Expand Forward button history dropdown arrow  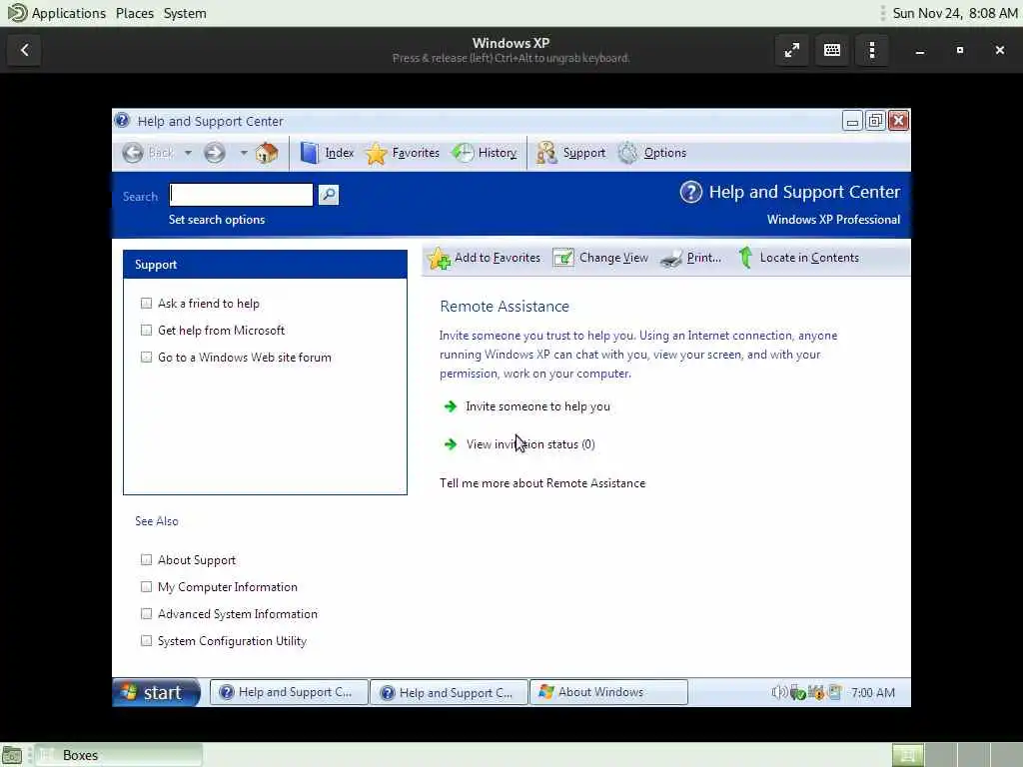pyautogui.click(x=244, y=153)
